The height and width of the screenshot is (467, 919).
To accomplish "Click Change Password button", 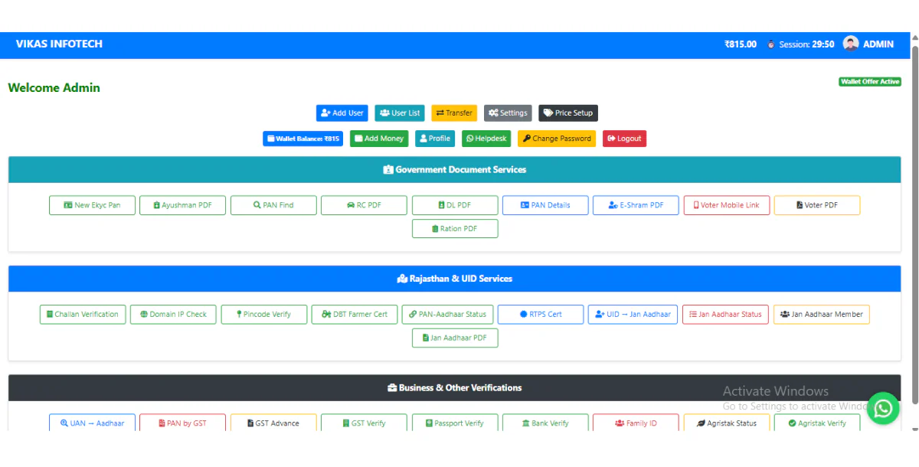I will 556,139.
